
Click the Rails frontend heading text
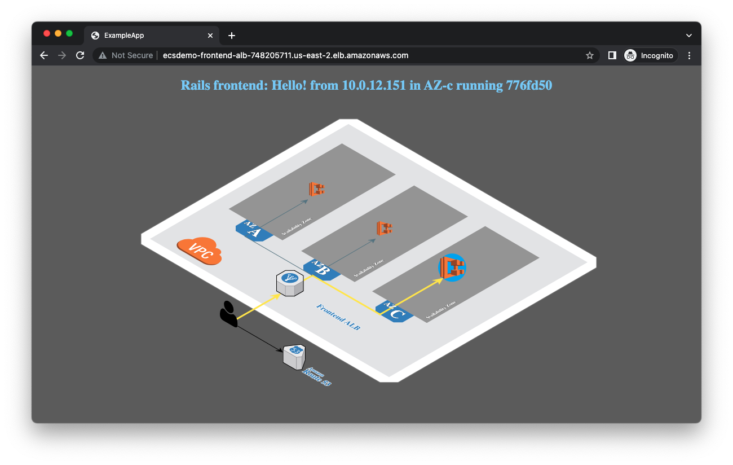click(366, 86)
